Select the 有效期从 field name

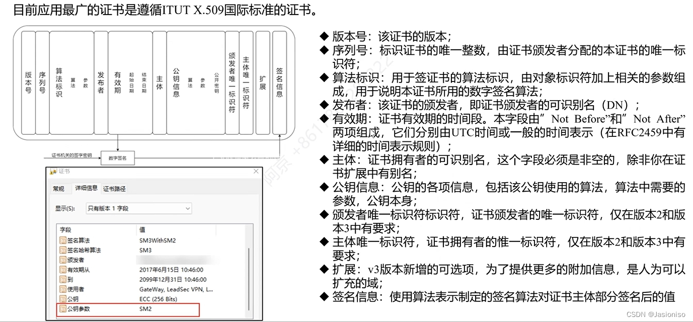point(79,270)
